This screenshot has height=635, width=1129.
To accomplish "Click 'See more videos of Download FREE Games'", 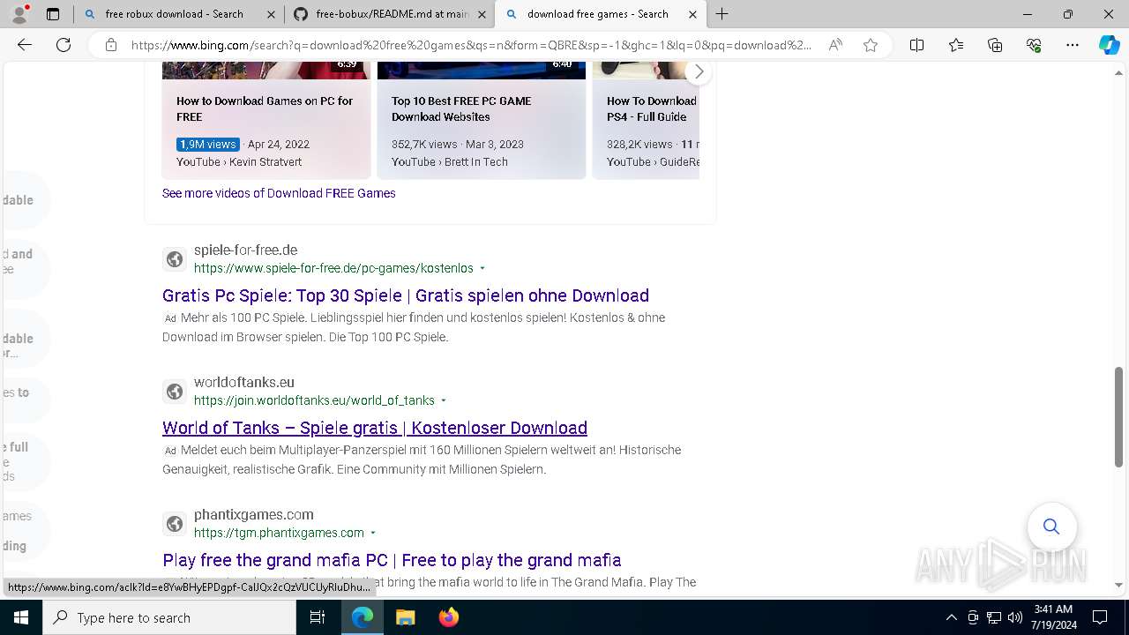I will (279, 193).
